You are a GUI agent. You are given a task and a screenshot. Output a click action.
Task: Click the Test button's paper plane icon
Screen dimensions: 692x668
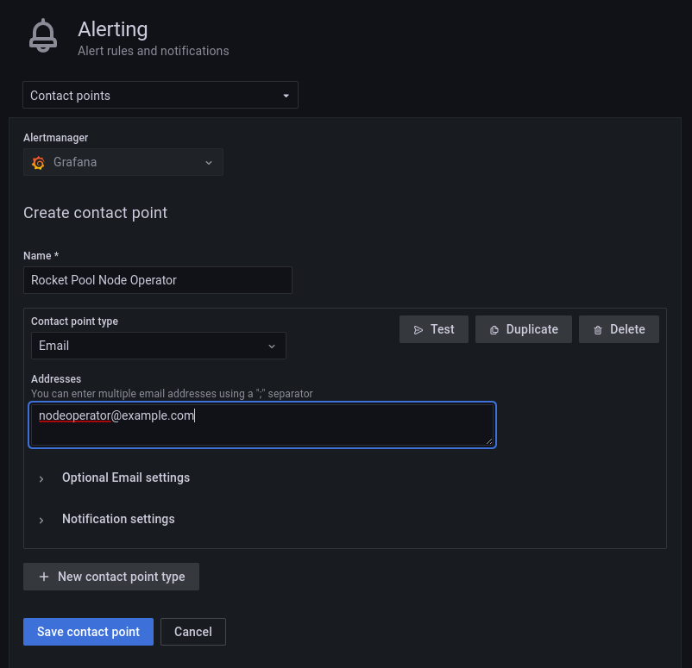point(418,329)
